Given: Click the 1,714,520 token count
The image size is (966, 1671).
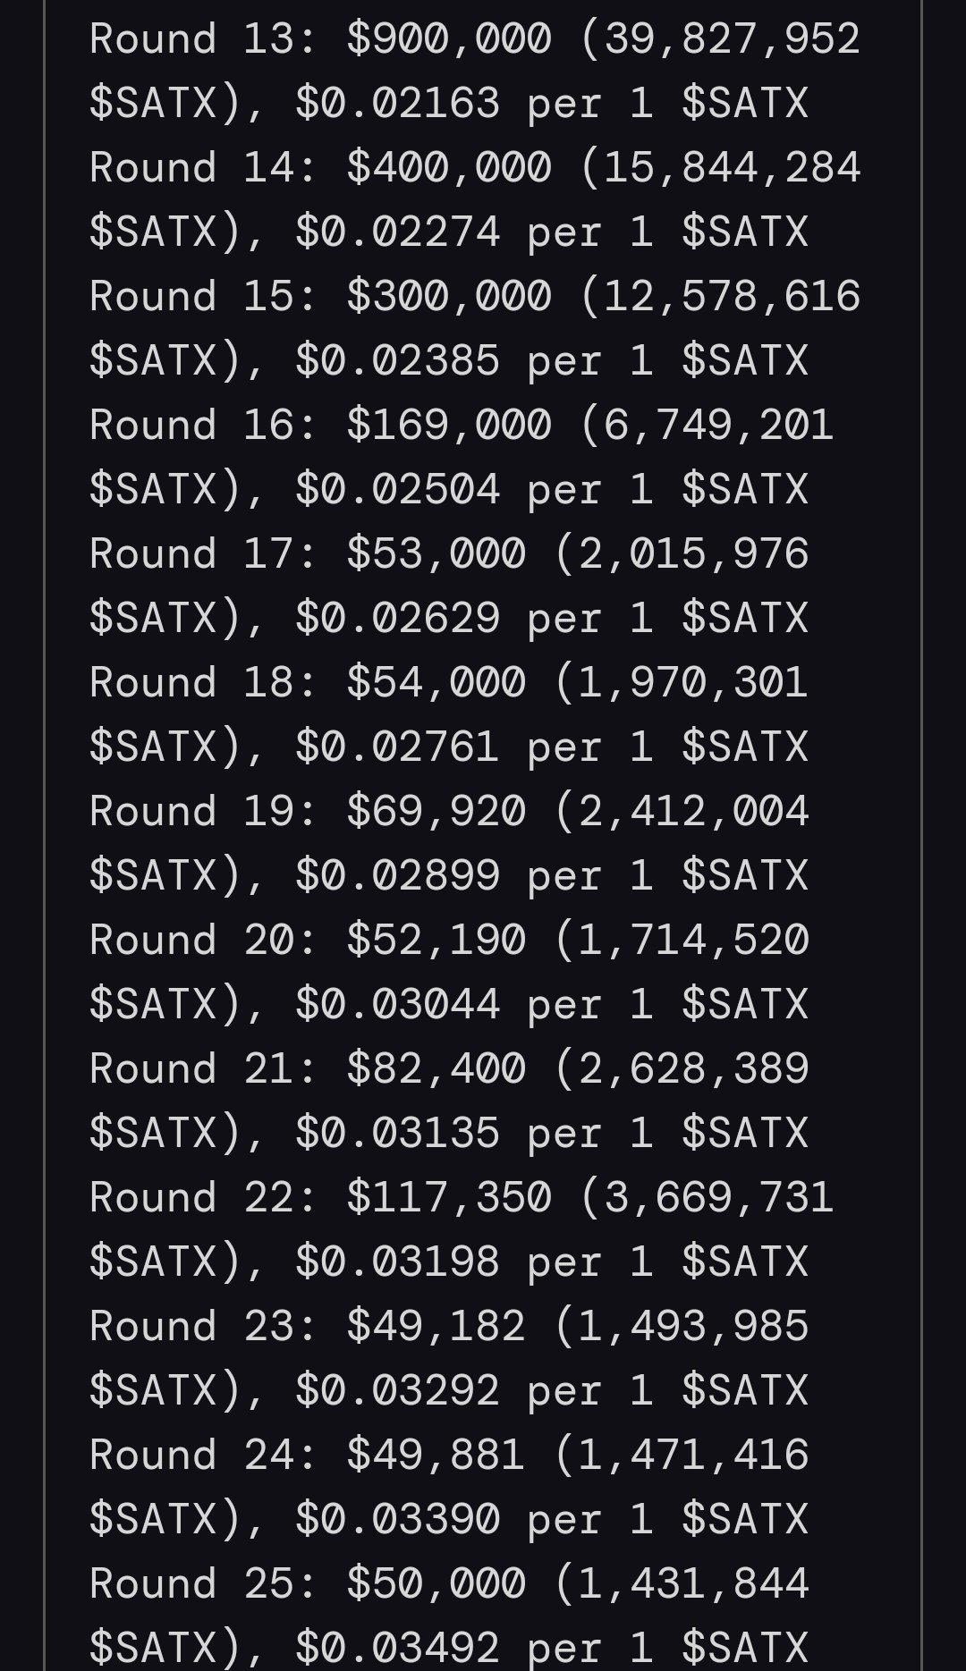Looking at the screenshot, I should (x=693, y=941).
